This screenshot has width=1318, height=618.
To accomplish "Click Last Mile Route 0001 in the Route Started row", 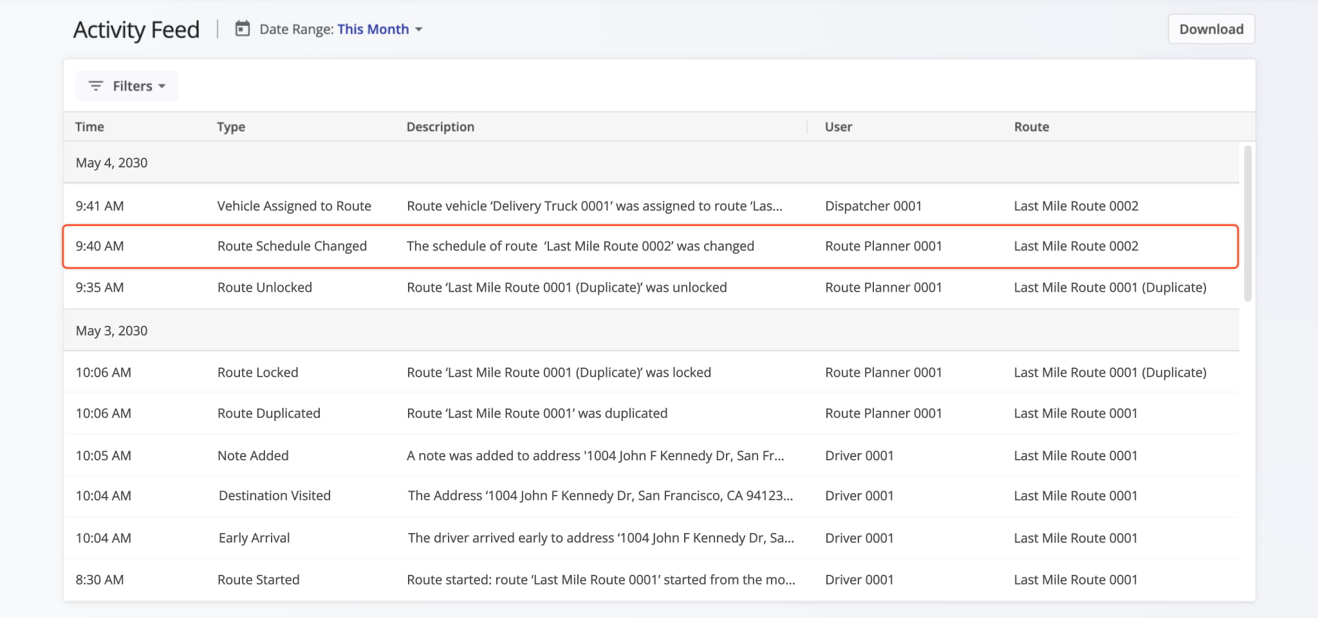I will 1076,579.
